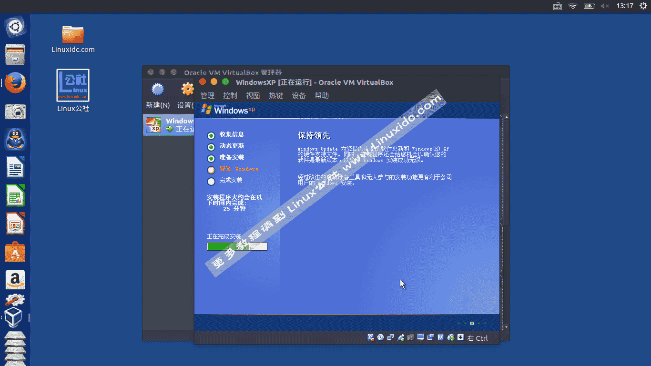
Task: Click the Manager window scrollbar down arrow
Action: tap(506, 327)
